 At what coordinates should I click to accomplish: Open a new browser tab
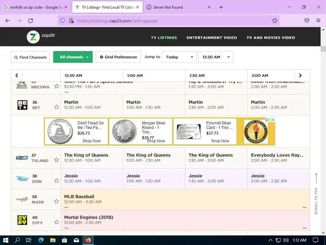pos(221,7)
